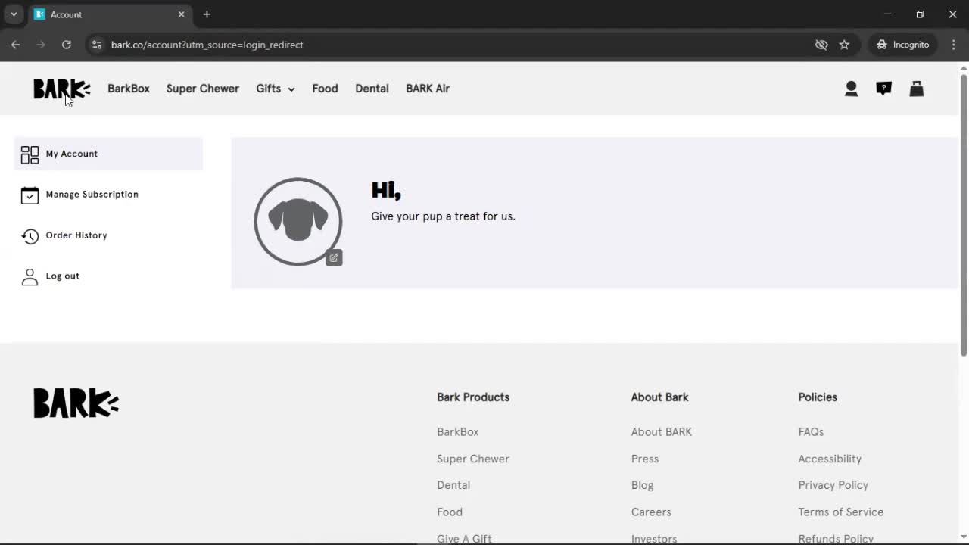Viewport: 969px width, 545px height.
Task: Click the My Account dashboard icon
Action: tap(30, 154)
